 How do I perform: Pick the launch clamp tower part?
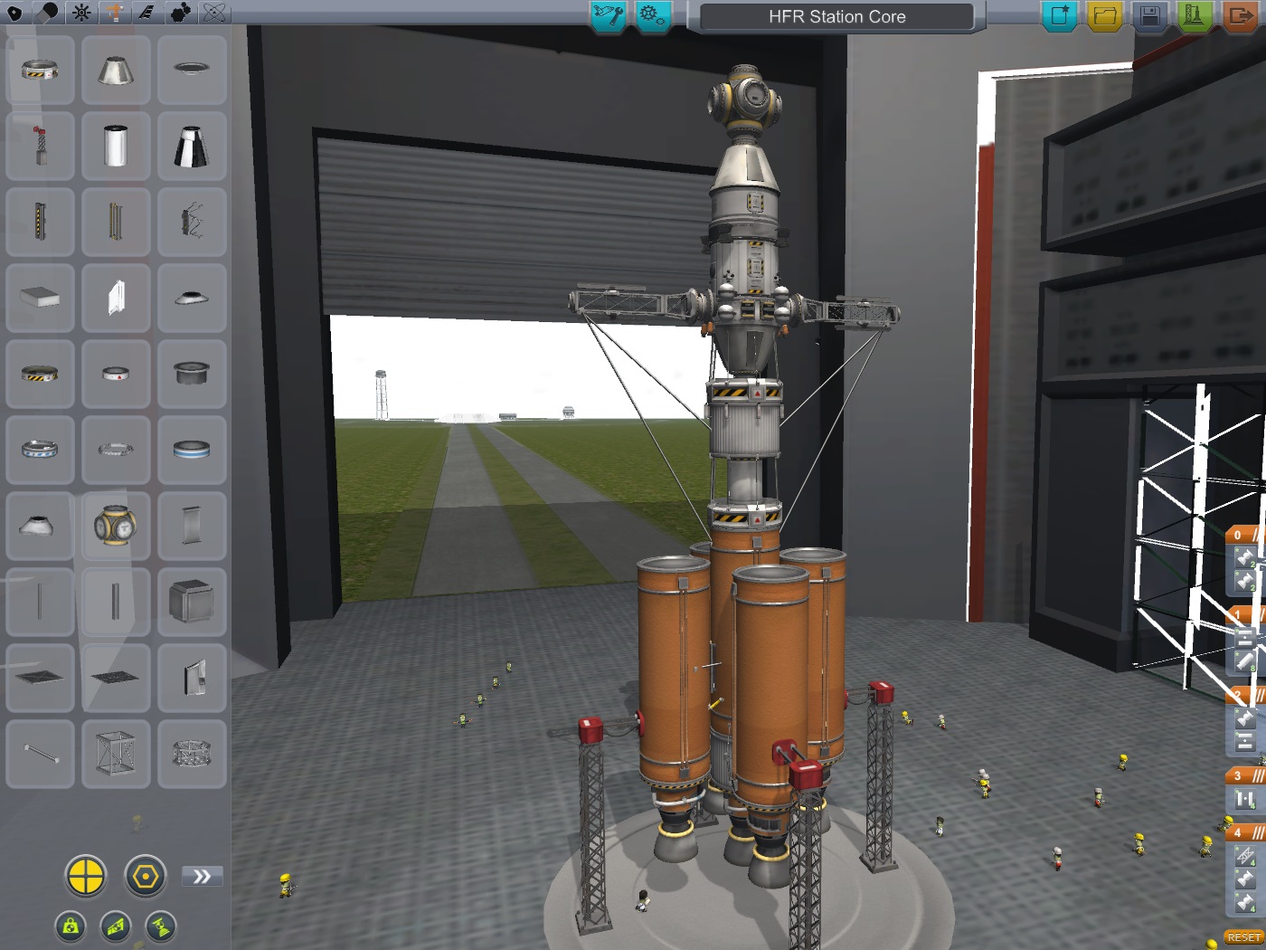(x=40, y=146)
